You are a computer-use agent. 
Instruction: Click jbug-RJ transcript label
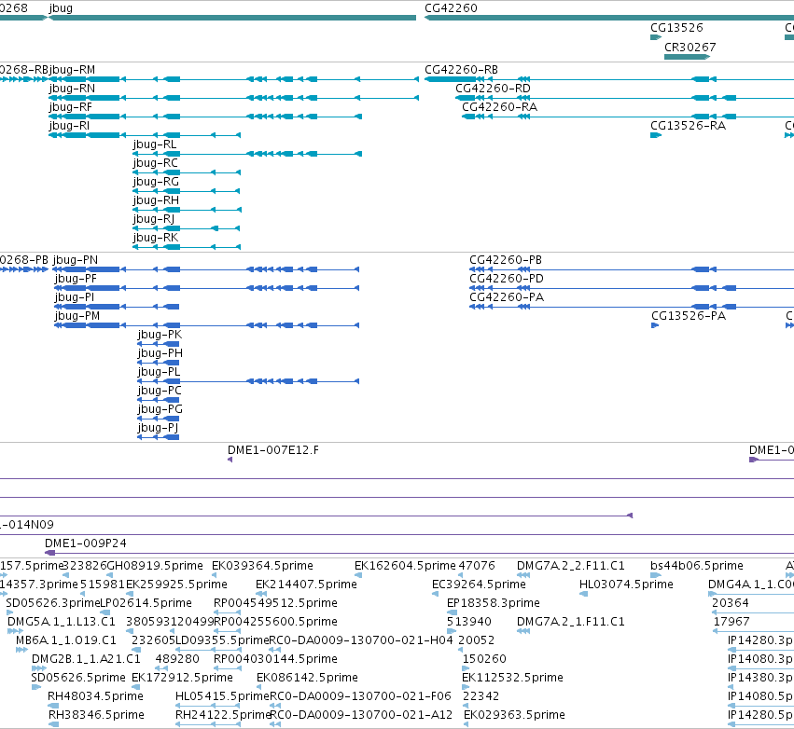point(154,220)
